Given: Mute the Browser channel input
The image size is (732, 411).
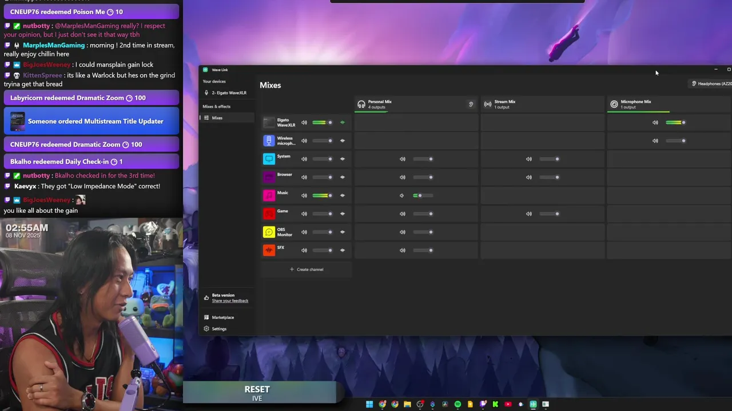Looking at the screenshot, I should [x=304, y=177].
